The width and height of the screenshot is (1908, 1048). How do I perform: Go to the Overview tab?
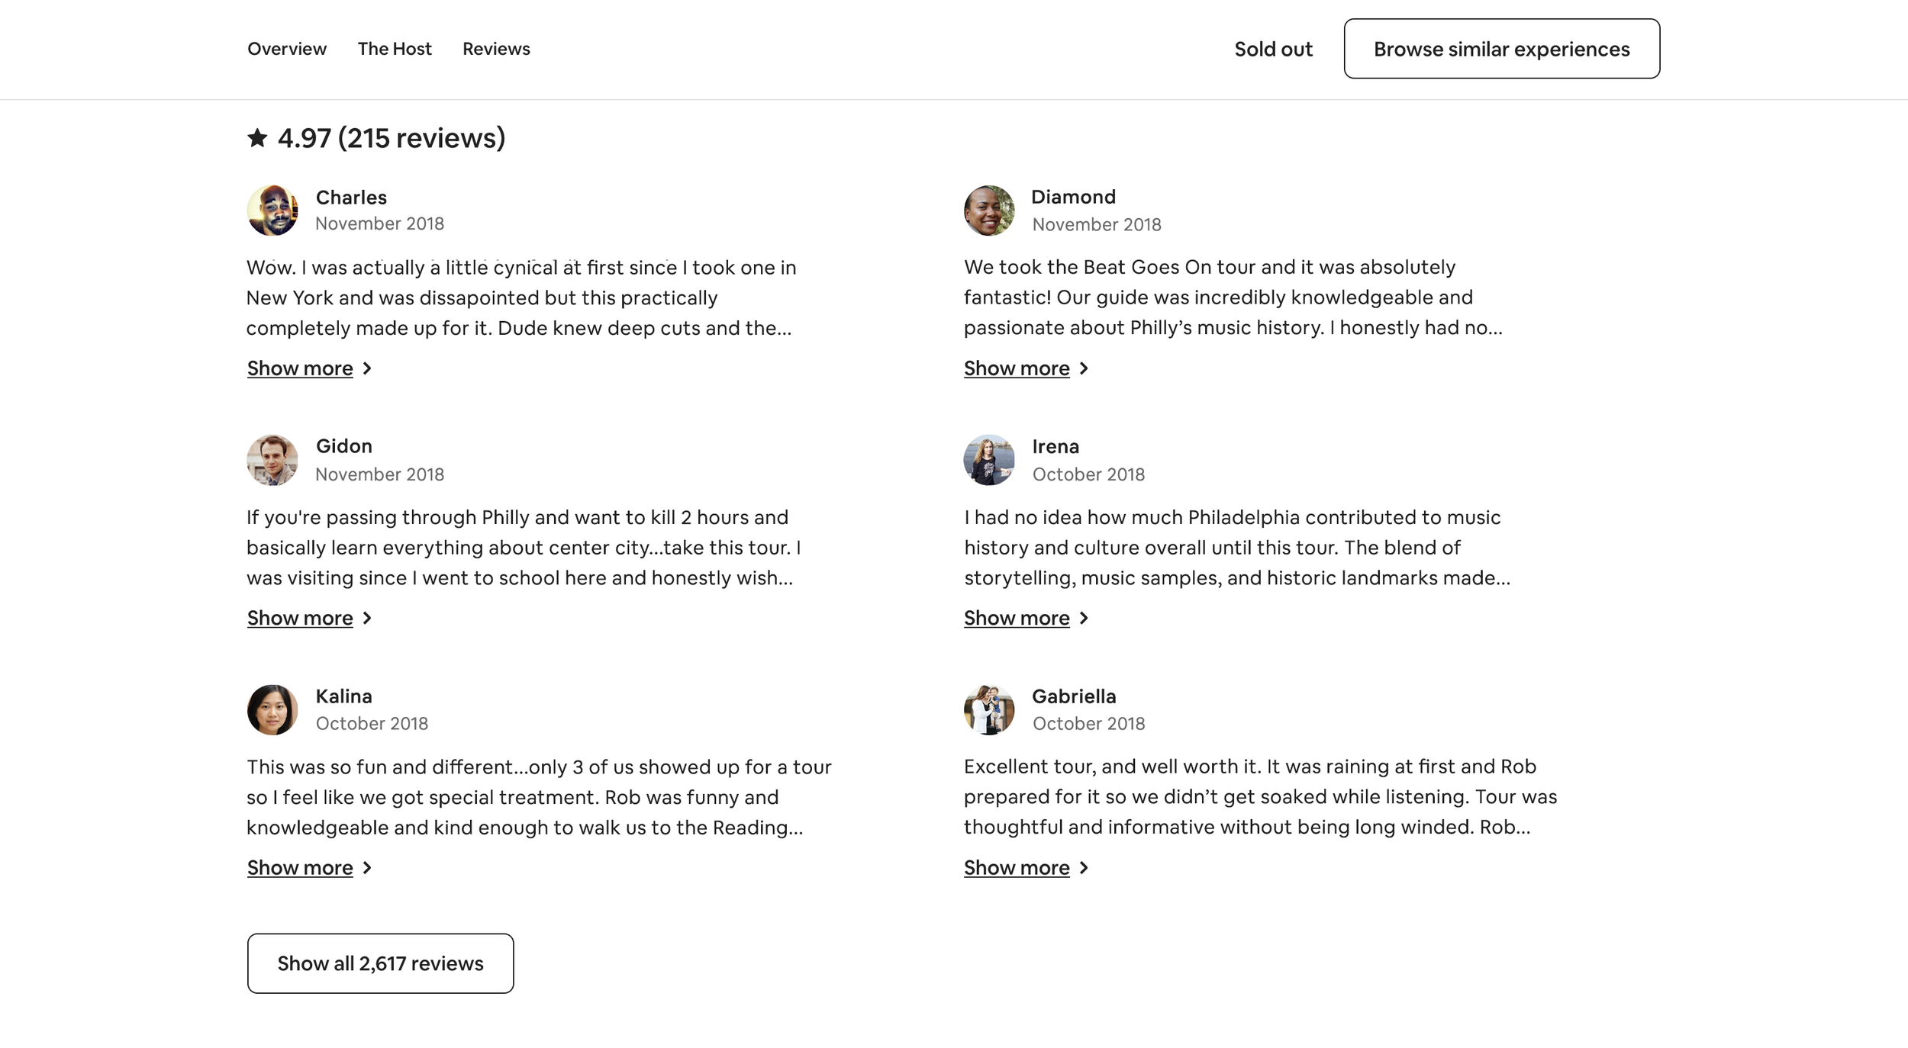287,49
